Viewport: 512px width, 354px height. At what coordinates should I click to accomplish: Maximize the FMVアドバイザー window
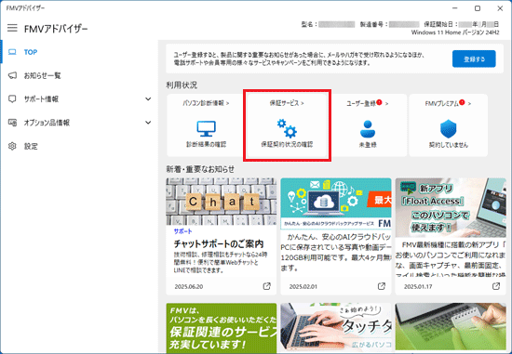coord(478,8)
